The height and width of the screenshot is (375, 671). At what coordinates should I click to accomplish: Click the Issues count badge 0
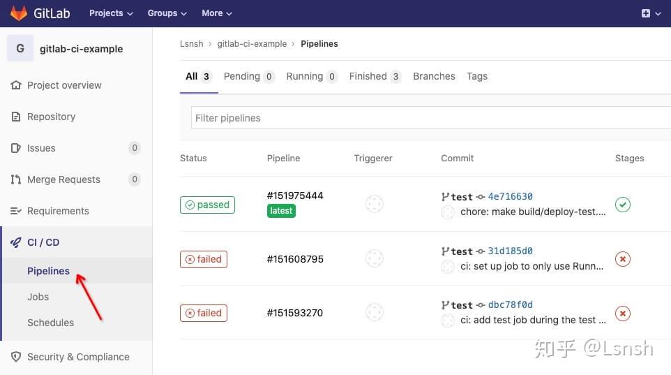tap(135, 148)
